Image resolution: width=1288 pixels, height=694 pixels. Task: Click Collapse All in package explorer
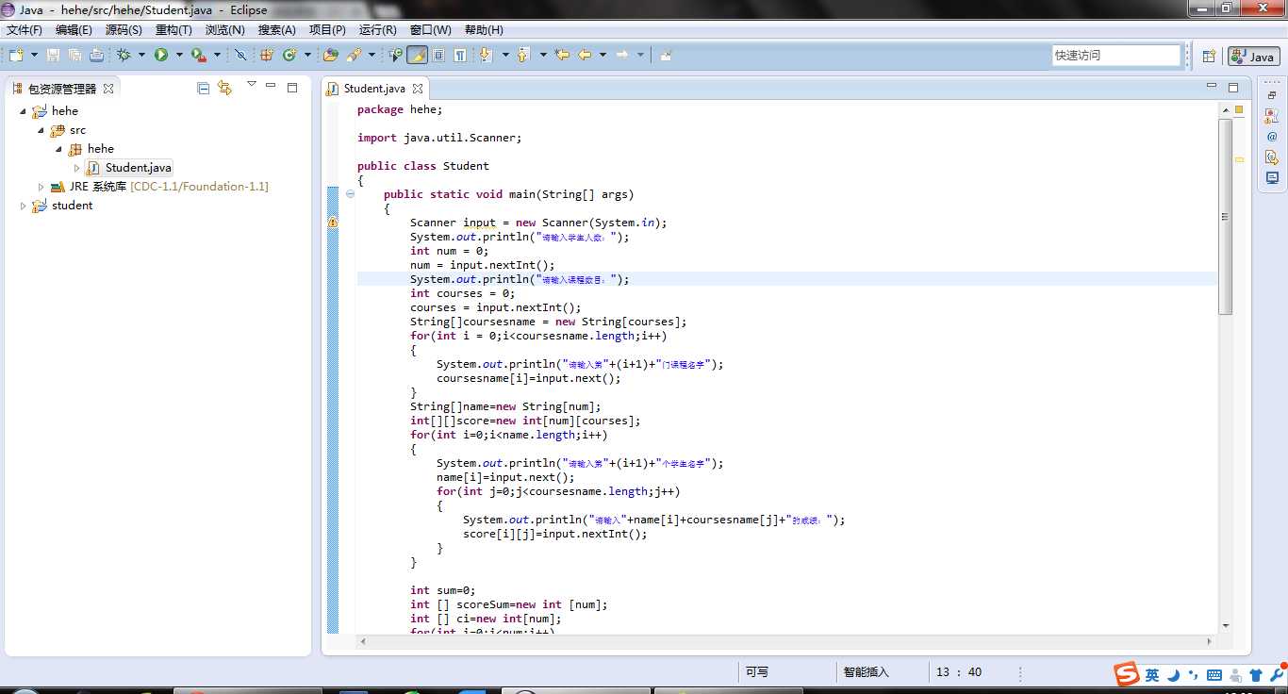click(203, 88)
